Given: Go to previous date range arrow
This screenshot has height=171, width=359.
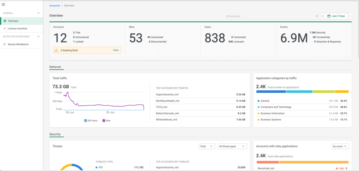Looking at the screenshot, I should tap(323, 16).
